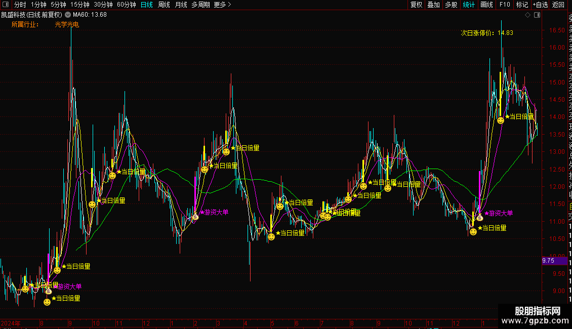
Task: Open 多股 multi-stock view
Action: pos(451,5)
